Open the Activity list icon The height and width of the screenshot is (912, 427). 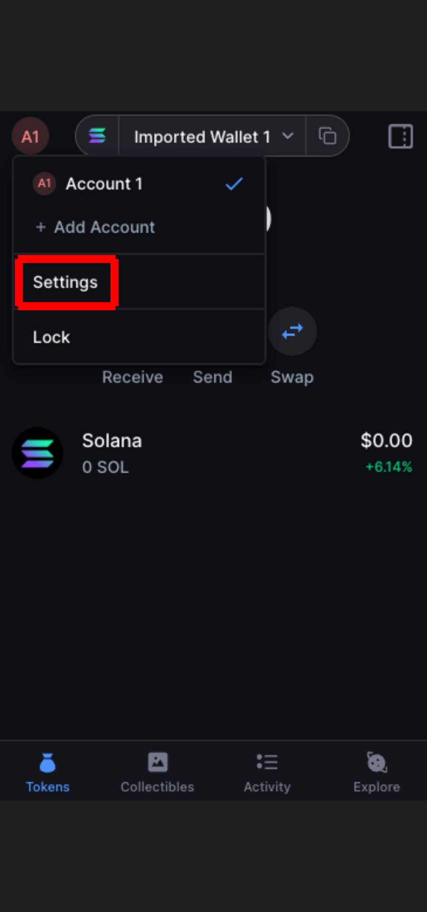pos(267,762)
